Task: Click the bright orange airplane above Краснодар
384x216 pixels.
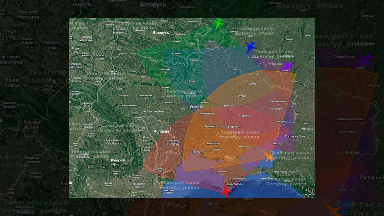Action: click(x=269, y=156)
